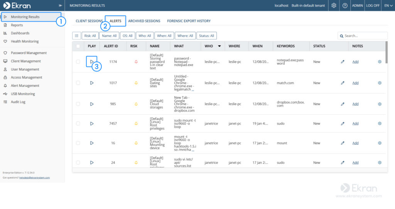Click the pencil edit icon for alert 985
The width and height of the screenshot is (395, 209).
click(343, 104)
